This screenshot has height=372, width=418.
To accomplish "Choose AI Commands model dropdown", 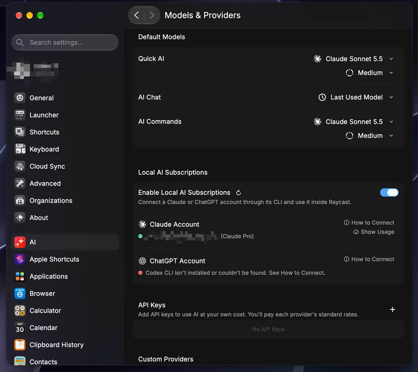I will coord(353,122).
